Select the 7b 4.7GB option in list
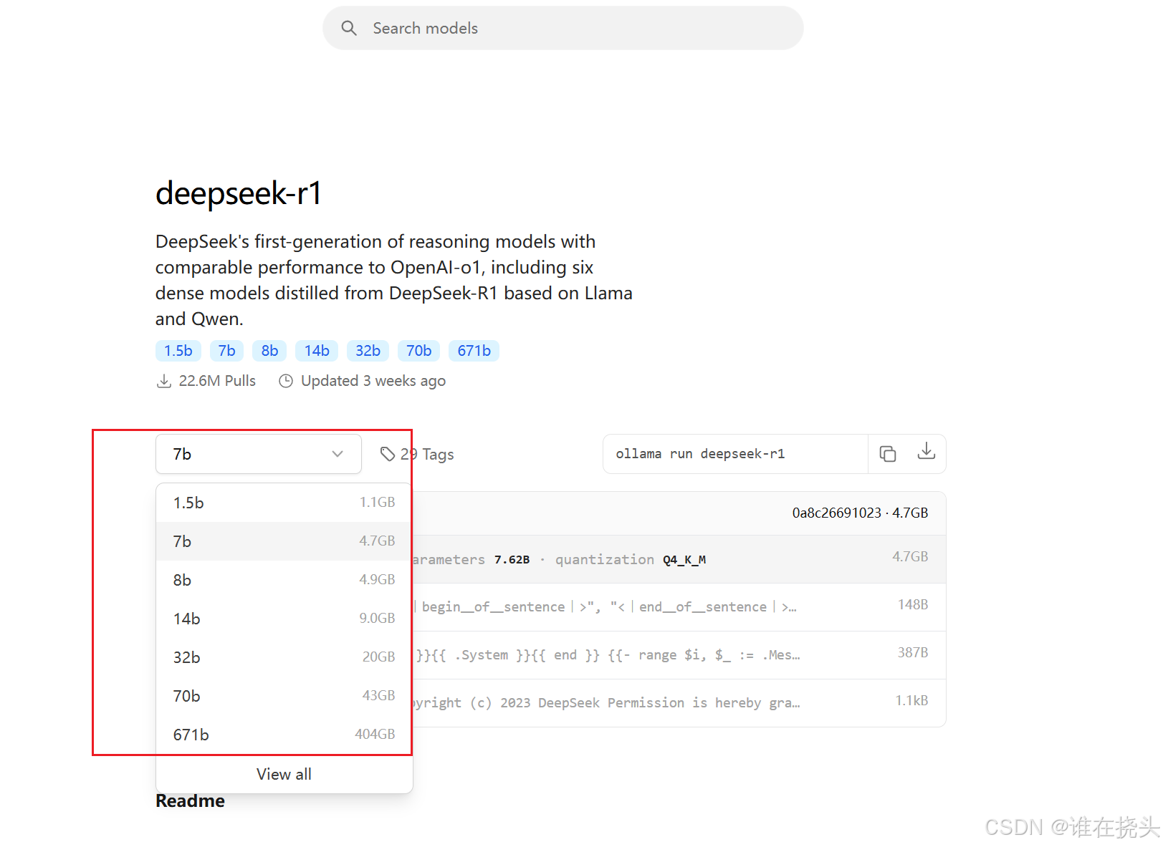Screen dimensions: 1163x847 [284, 541]
